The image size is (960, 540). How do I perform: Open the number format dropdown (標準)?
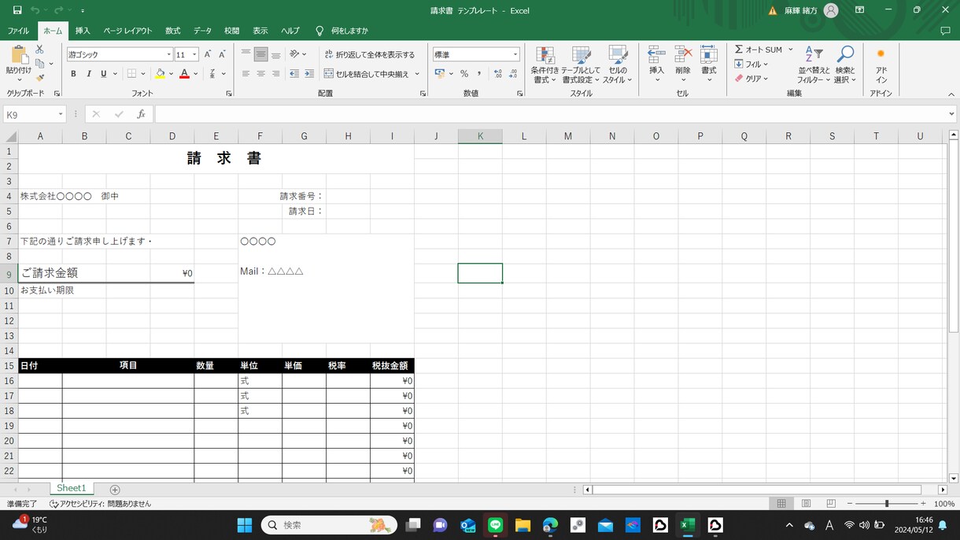tap(515, 54)
